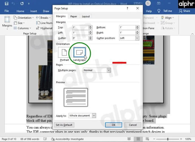Switch to the Draw ribbon tab
Viewport: 195px width, 142px height.
pyautogui.click(x=46, y=11)
